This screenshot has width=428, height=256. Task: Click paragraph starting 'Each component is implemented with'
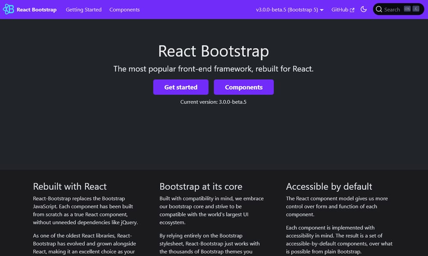pyautogui.click(x=339, y=239)
